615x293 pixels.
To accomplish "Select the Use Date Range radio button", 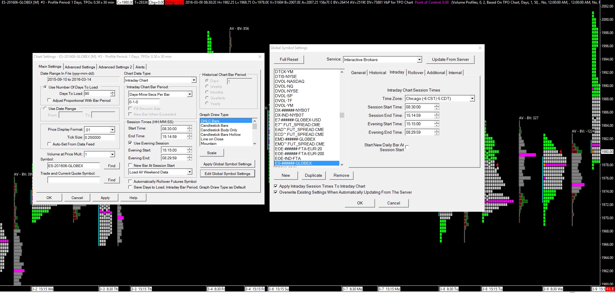I will (45, 108).
